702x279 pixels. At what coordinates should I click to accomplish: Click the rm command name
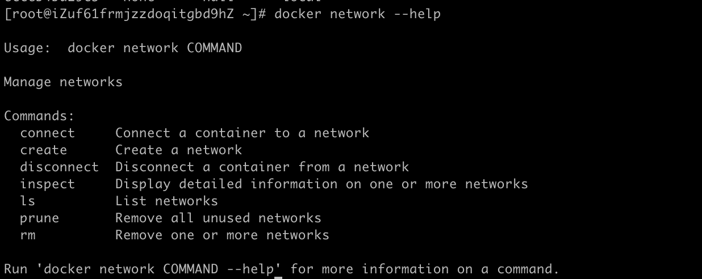[x=27, y=235]
